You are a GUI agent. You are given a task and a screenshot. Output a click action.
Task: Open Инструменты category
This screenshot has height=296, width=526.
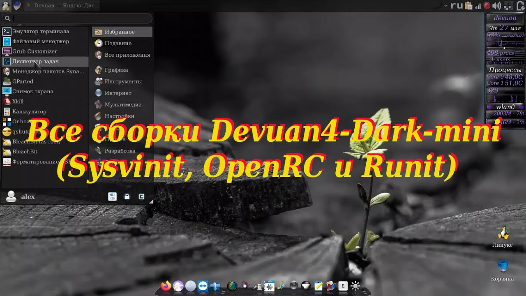click(122, 81)
